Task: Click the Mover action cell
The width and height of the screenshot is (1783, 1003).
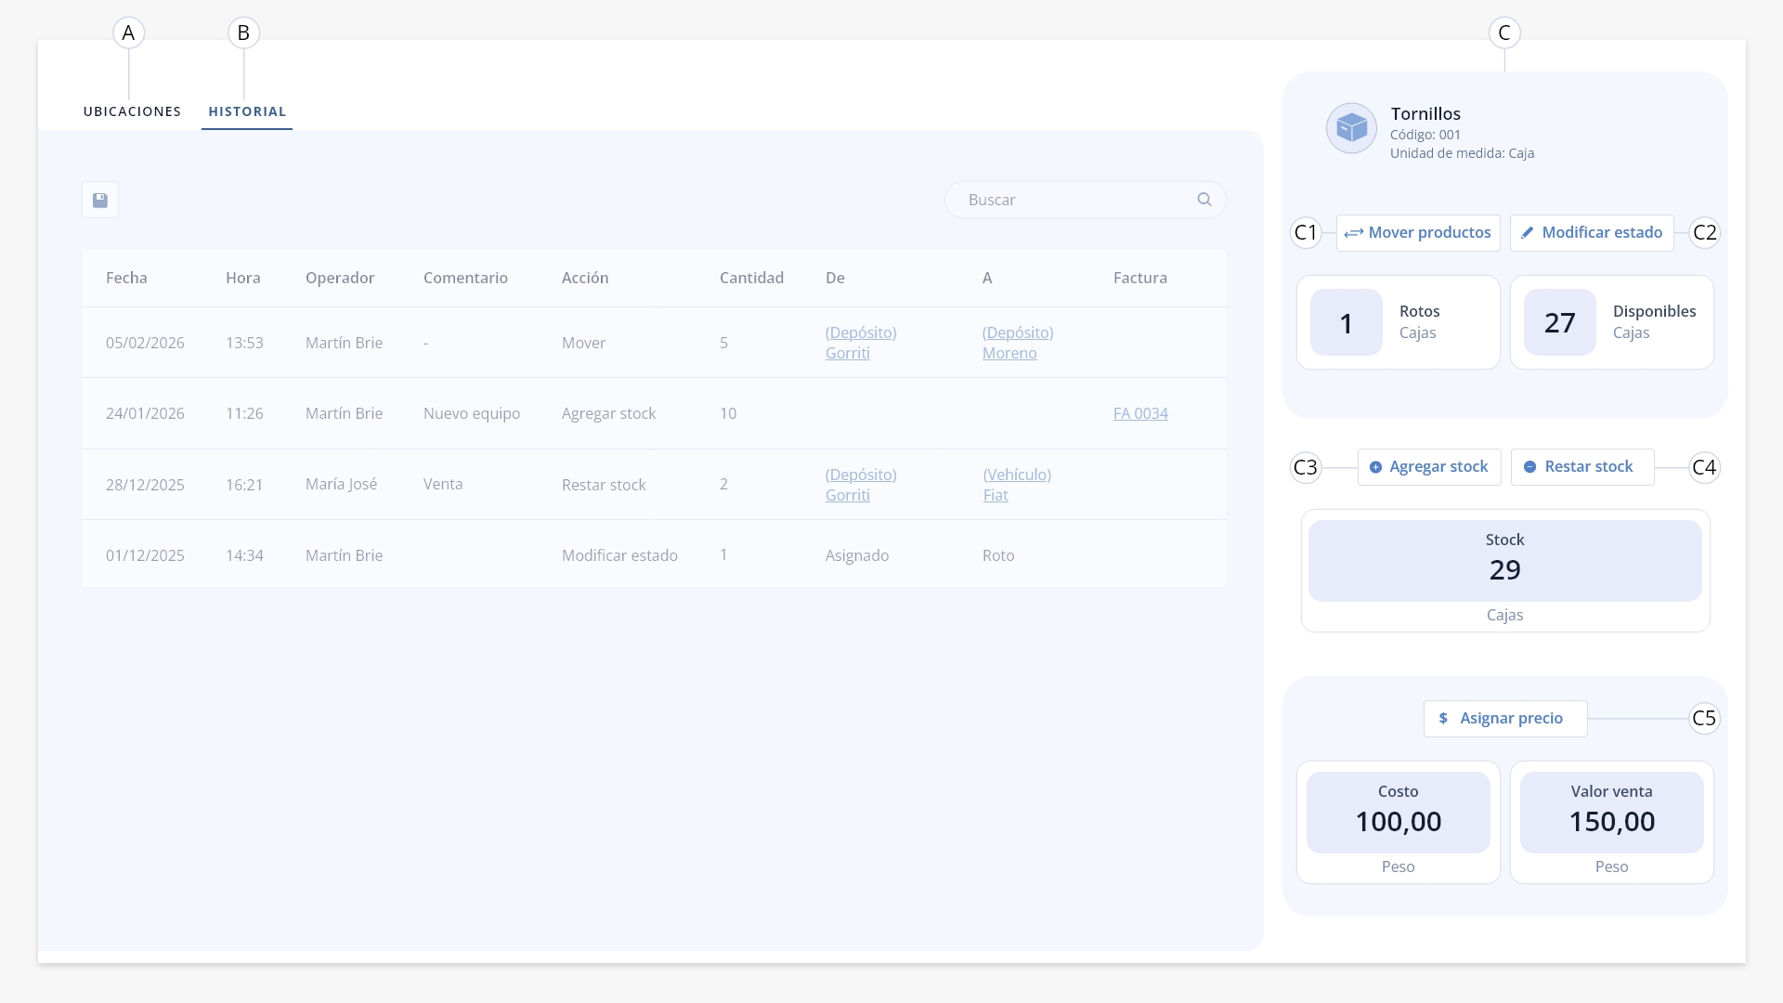Action: coord(583,343)
